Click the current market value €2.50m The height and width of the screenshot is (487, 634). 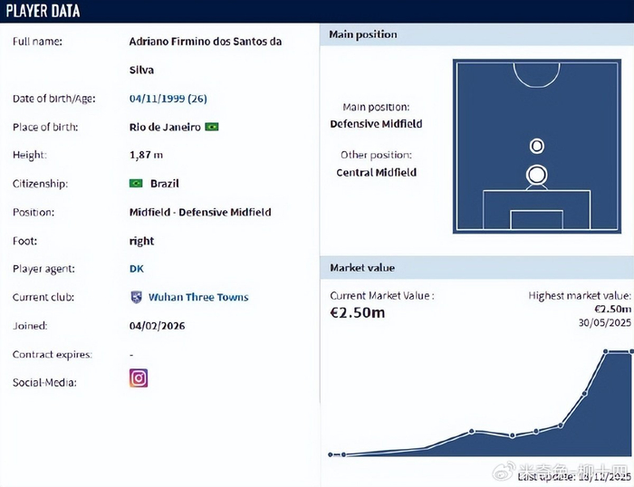point(358,313)
